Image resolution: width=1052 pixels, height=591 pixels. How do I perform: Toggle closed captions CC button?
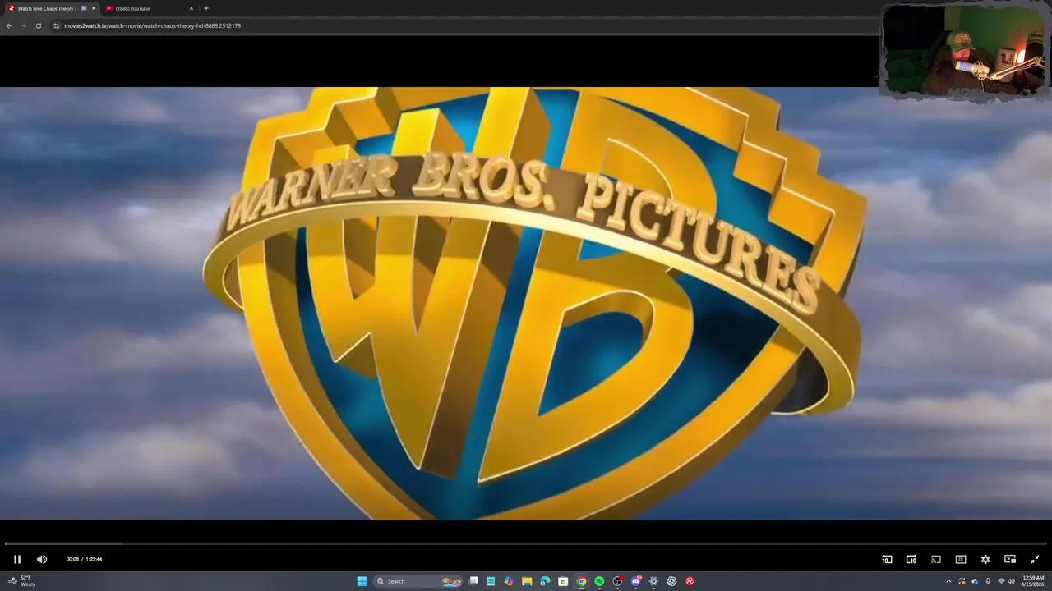click(961, 559)
